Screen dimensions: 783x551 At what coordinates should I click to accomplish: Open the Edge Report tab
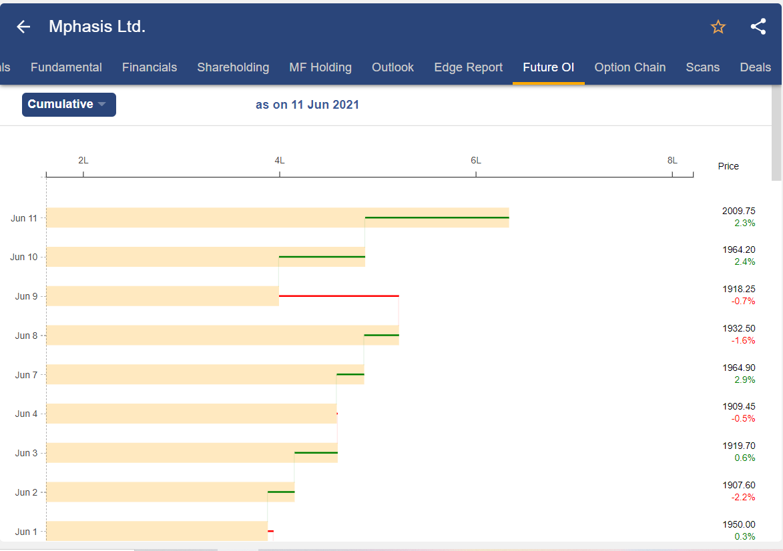click(x=468, y=67)
